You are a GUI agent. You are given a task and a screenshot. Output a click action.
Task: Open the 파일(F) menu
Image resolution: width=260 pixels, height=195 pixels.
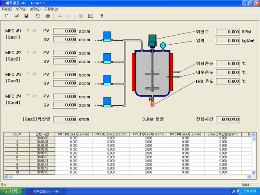coord(7,9)
